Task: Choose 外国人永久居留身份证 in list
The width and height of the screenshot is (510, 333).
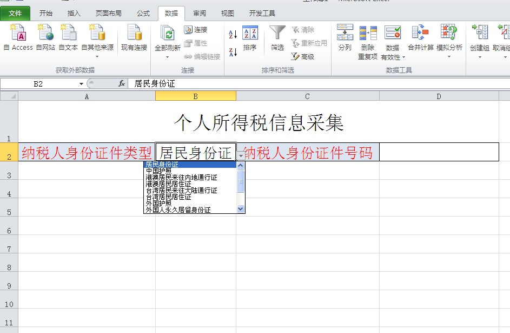Action: [190, 210]
